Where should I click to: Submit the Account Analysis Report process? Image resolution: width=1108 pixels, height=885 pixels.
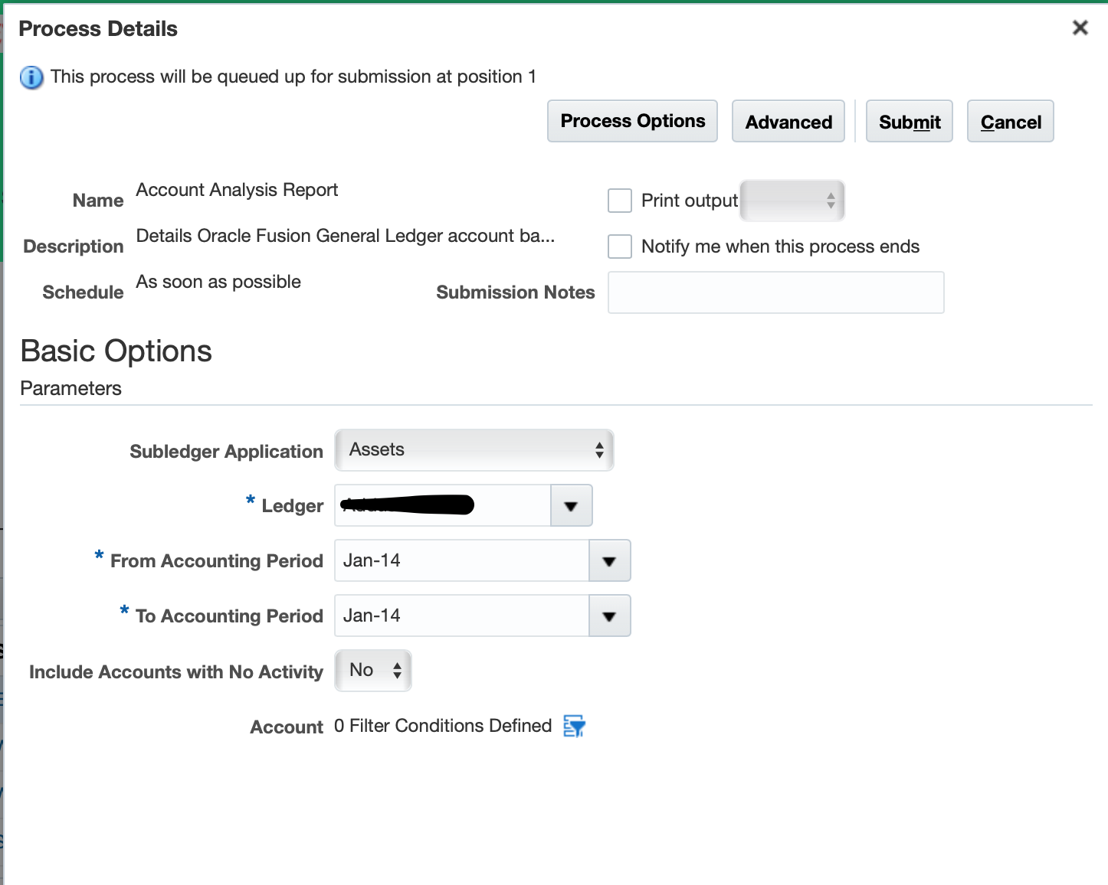click(909, 121)
